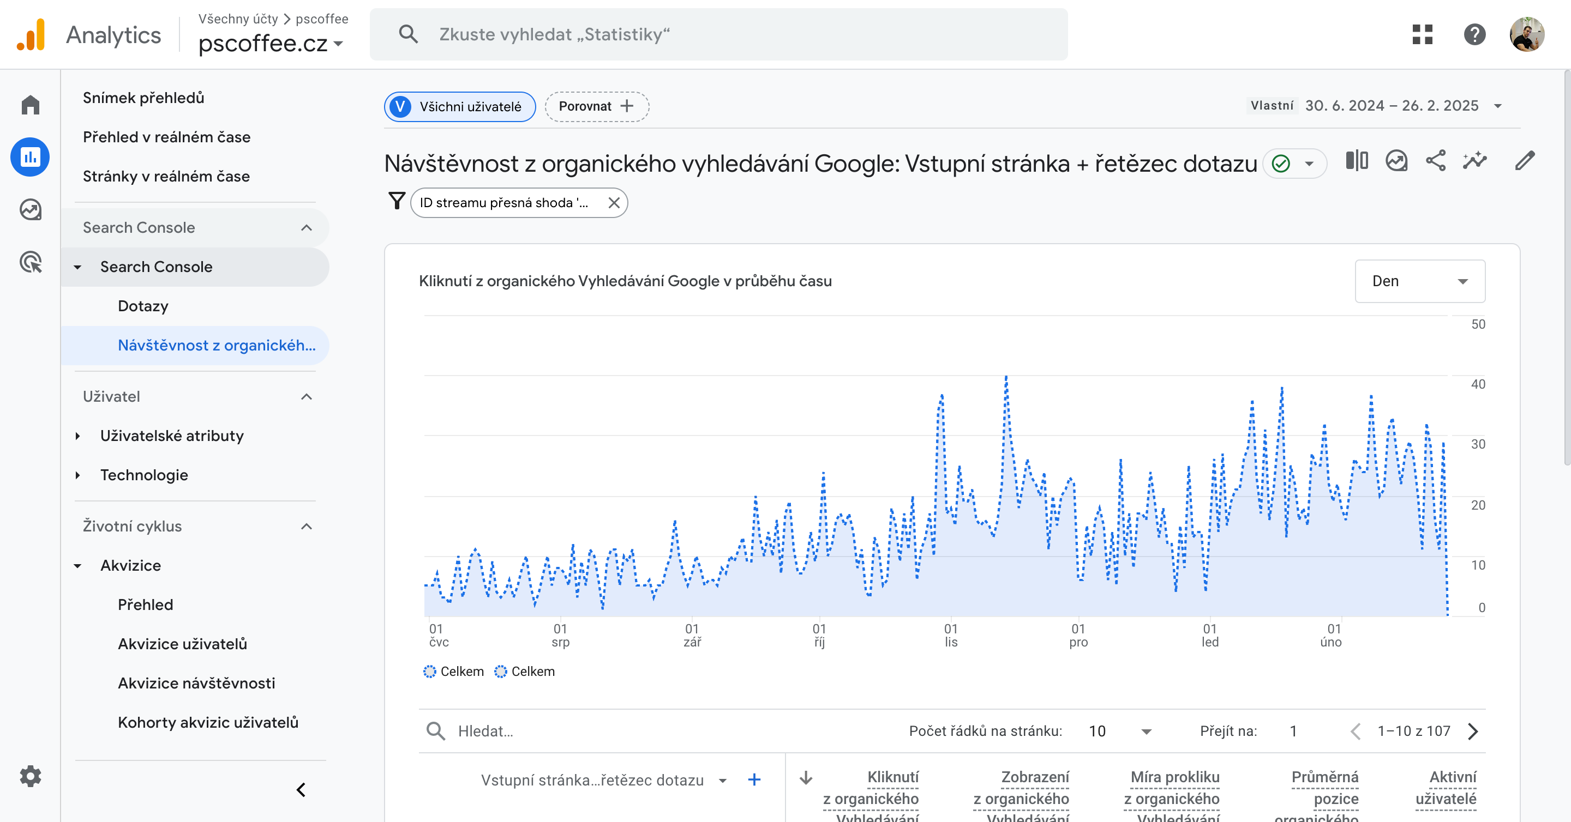This screenshot has width=1571, height=822.
Task: Open Google apps grid icon
Action: point(1422,35)
